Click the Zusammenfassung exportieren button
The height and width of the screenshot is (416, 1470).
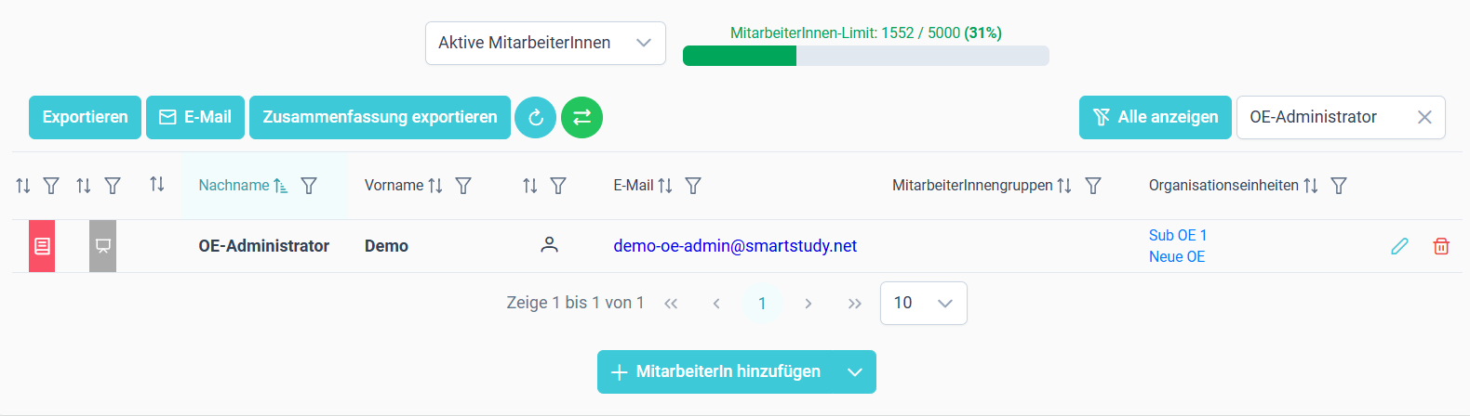[380, 117]
